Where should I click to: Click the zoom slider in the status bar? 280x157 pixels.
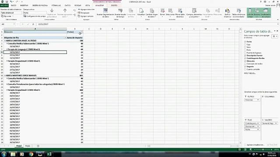pyautogui.click(x=263, y=150)
